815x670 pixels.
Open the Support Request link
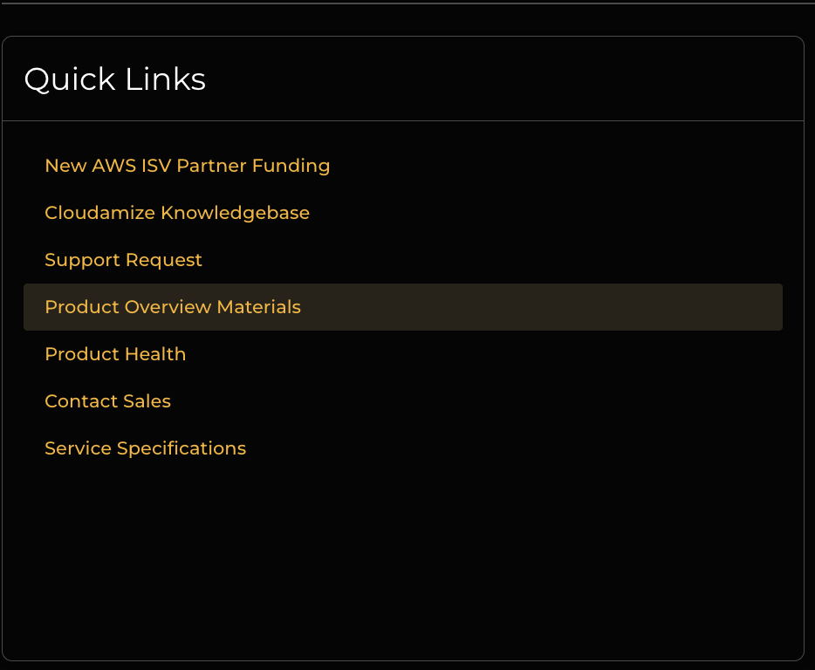coord(123,260)
